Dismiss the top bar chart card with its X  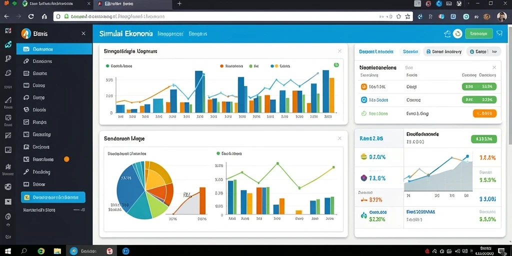coord(339,51)
